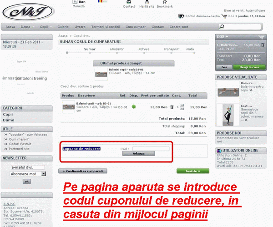Select the Plata checkout step
273x227 pixels.
(190, 49)
